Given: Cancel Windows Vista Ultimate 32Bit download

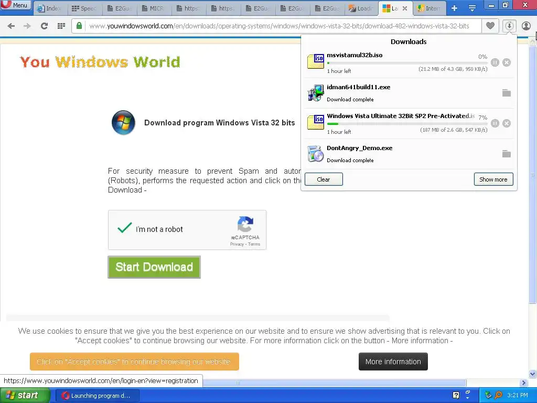Looking at the screenshot, I should pyautogui.click(x=507, y=123).
